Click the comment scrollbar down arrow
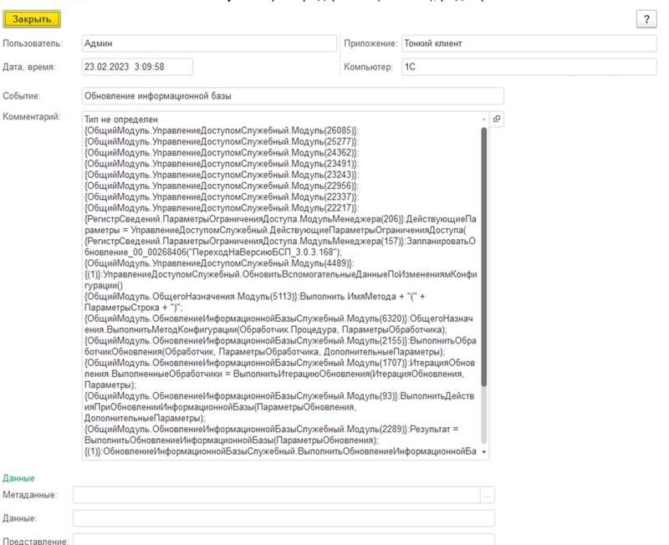 click(484, 452)
